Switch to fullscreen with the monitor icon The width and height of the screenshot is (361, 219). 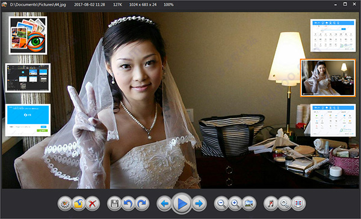click(298, 203)
